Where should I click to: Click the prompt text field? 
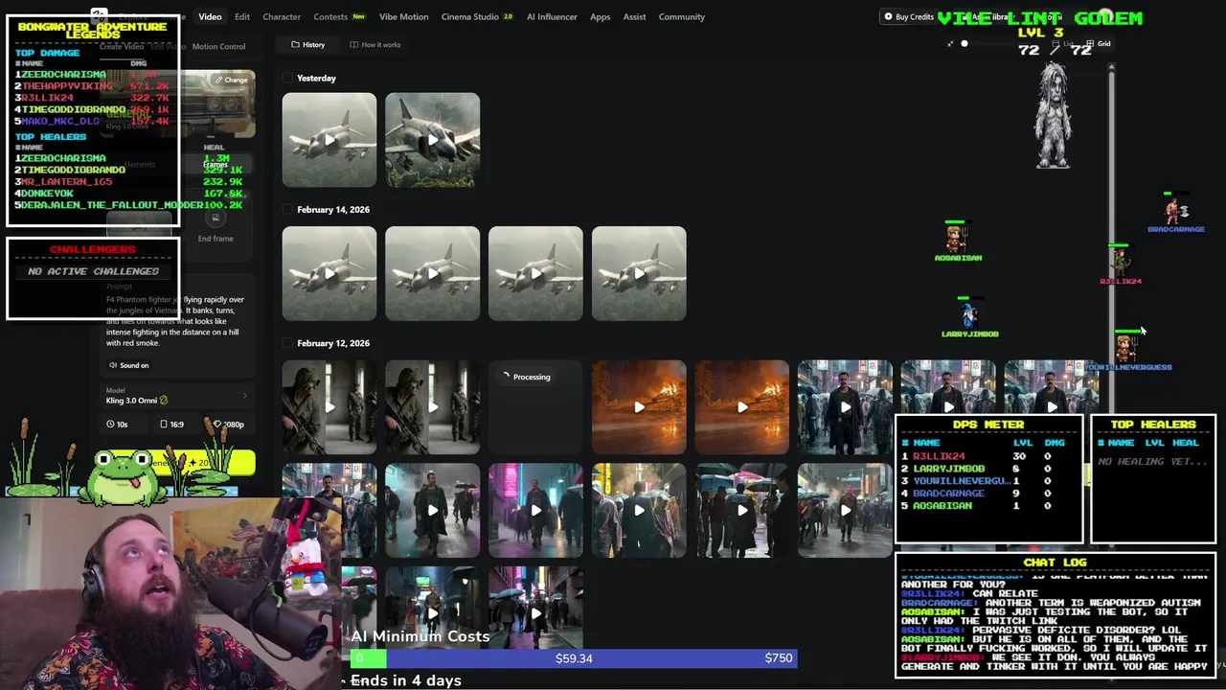pos(177,321)
